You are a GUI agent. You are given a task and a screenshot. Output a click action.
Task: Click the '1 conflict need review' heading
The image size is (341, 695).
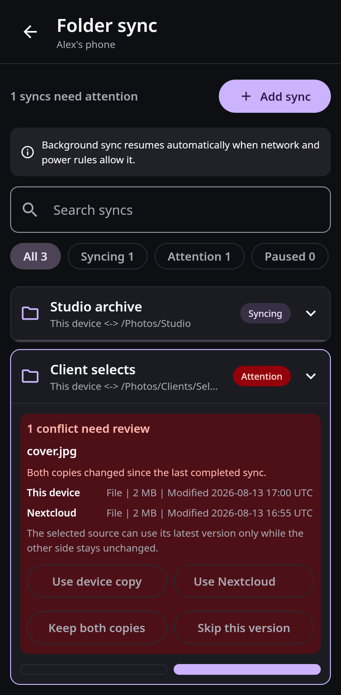click(88, 429)
